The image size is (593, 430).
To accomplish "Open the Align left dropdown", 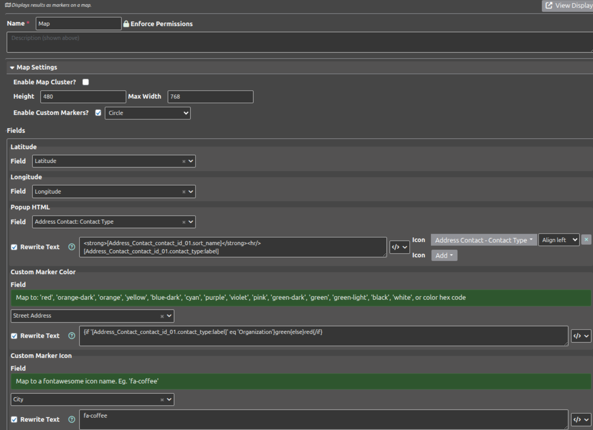I will [x=559, y=240].
